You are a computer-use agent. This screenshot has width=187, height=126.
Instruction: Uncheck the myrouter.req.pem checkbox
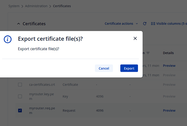[x=20, y=110]
